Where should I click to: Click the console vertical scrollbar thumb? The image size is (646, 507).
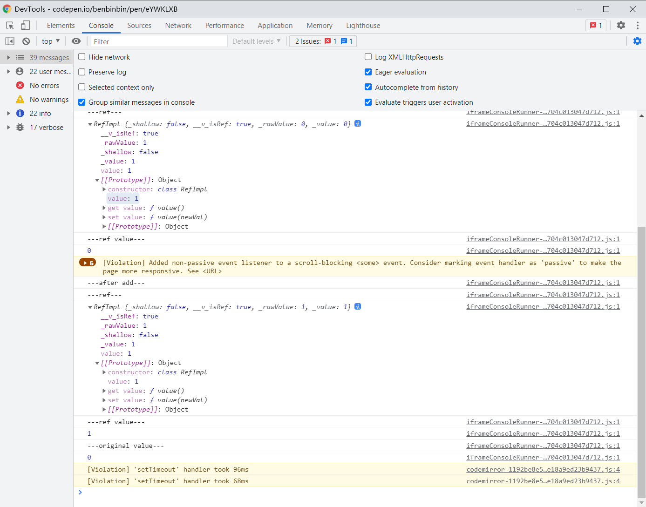pos(641,363)
